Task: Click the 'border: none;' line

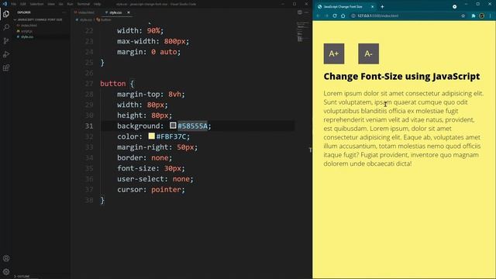Action: point(145,157)
